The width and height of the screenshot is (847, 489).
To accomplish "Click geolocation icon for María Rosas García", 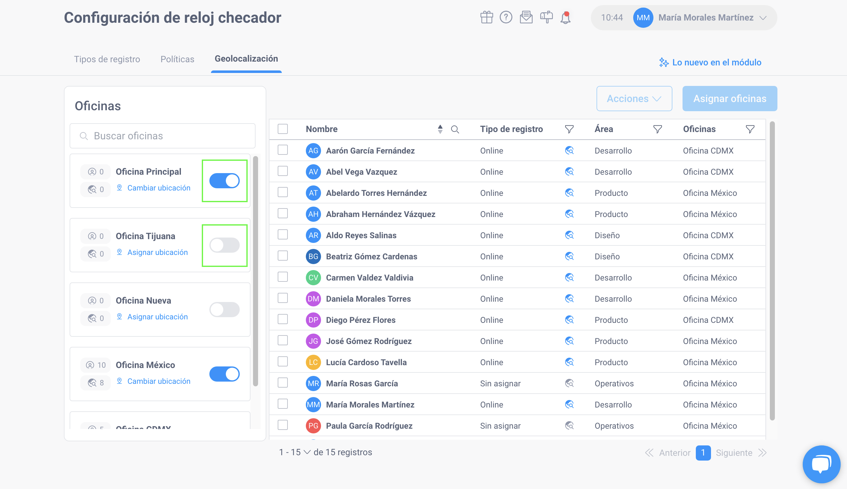I will pyautogui.click(x=569, y=383).
